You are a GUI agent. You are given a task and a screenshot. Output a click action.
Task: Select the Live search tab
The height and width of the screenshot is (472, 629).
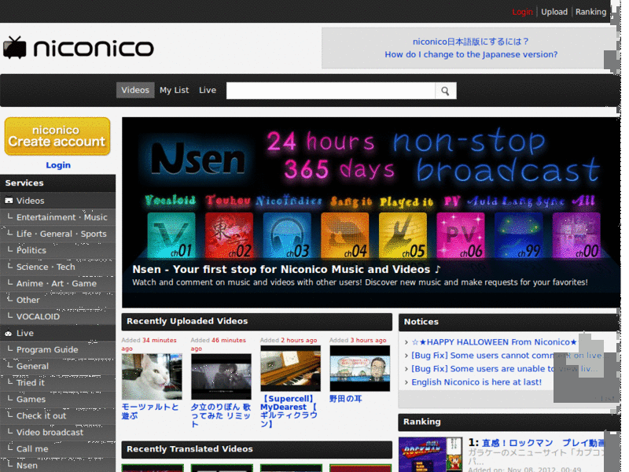click(x=208, y=90)
